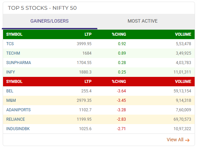The height and width of the screenshot is (147, 197).
Task: Click the green header %CHNG column
Action: tap(119, 34)
